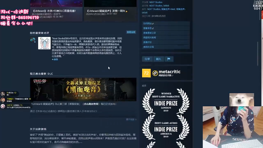The image size is (263, 148).
Task: Click the Best Game Narrative Indie Prize London award
Action: click(166, 101)
